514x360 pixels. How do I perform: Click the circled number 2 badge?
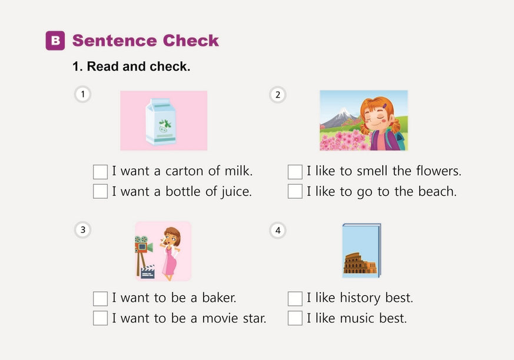[277, 94]
